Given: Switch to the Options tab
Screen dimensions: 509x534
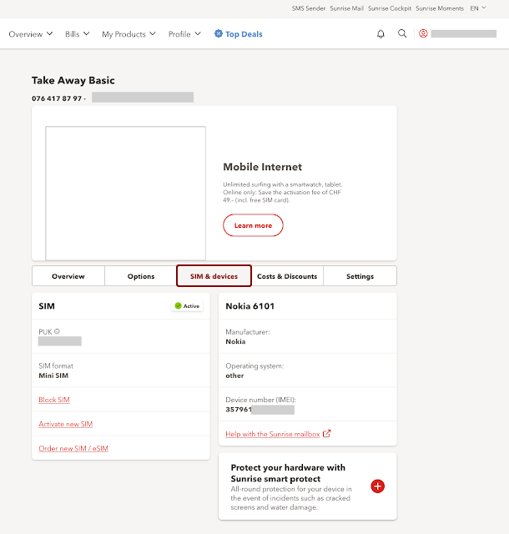Looking at the screenshot, I should coord(141,276).
